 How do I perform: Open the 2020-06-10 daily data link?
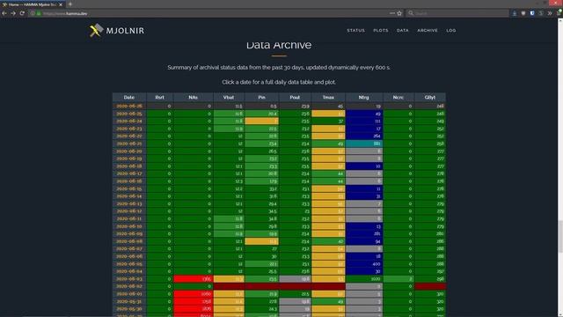[x=129, y=226]
